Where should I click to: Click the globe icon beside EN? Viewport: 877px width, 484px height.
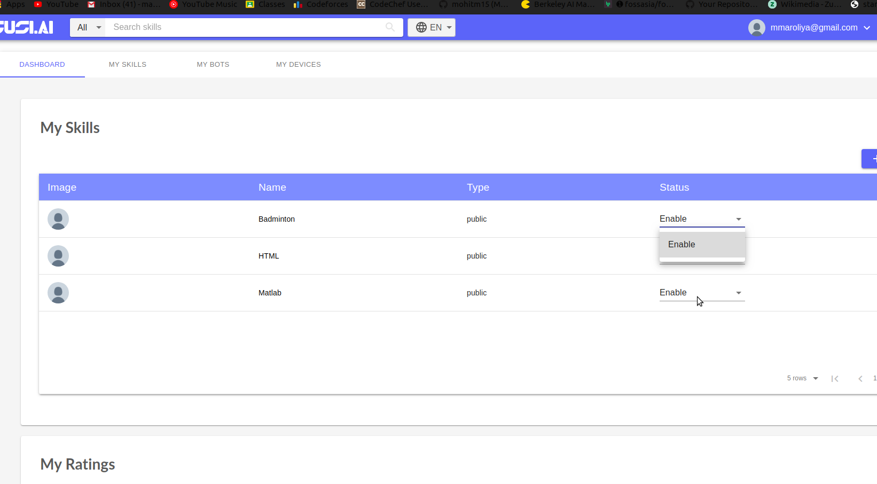click(x=422, y=27)
